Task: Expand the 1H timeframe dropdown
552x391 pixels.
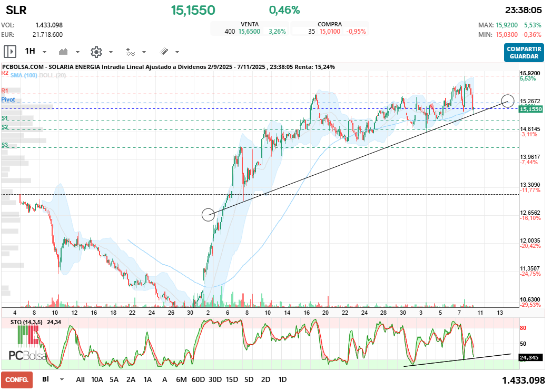Action: tap(44, 52)
